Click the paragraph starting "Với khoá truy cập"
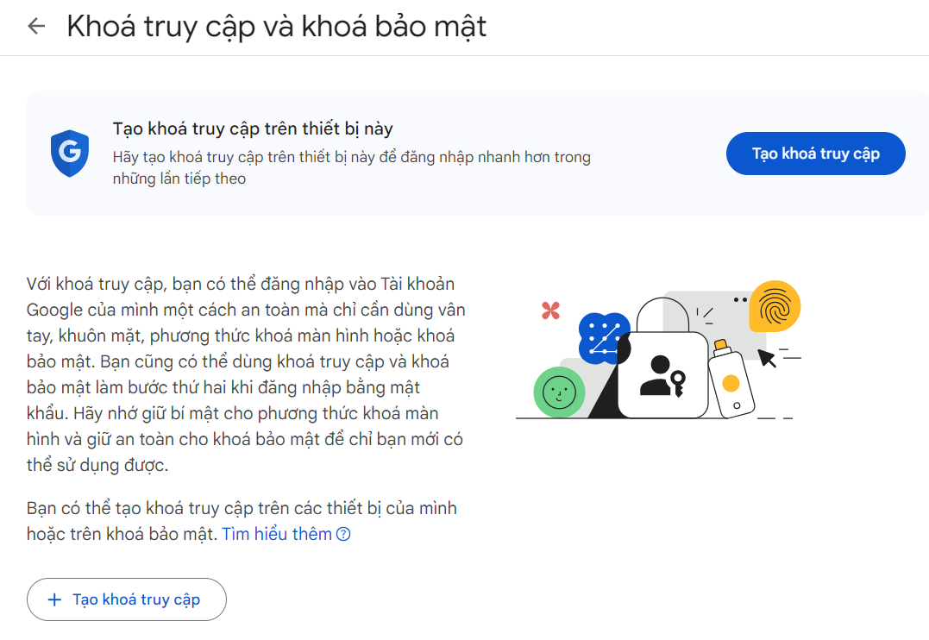Viewport: 929px width, 640px height. tap(246, 374)
